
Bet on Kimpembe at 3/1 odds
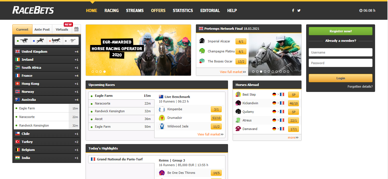point(216,109)
